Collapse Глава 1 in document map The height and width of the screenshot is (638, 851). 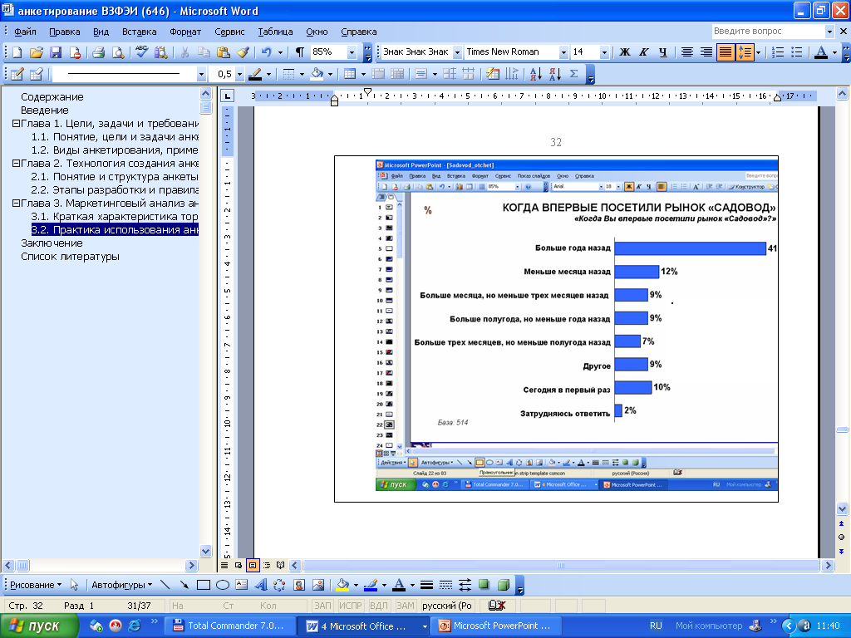click(x=16, y=124)
